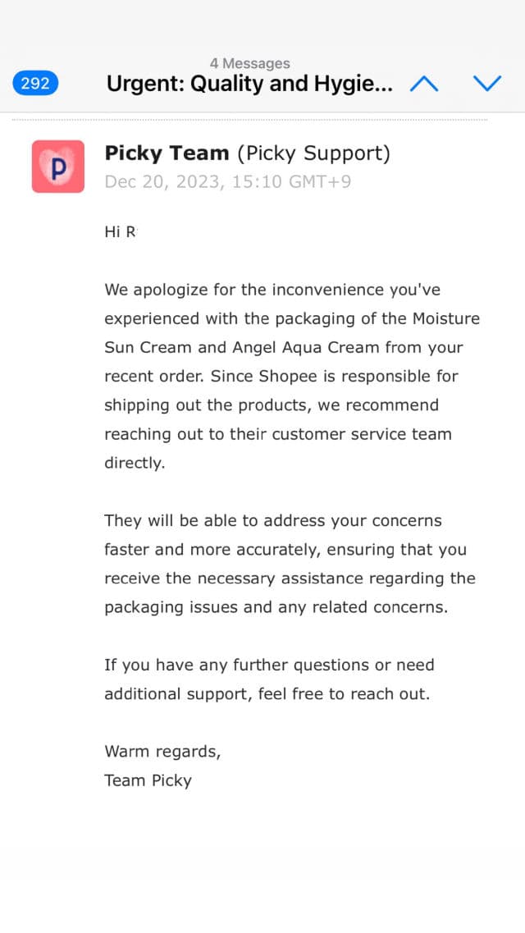Tap the (Picky Support) sender label
The width and height of the screenshot is (525, 933).
[x=313, y=153]
